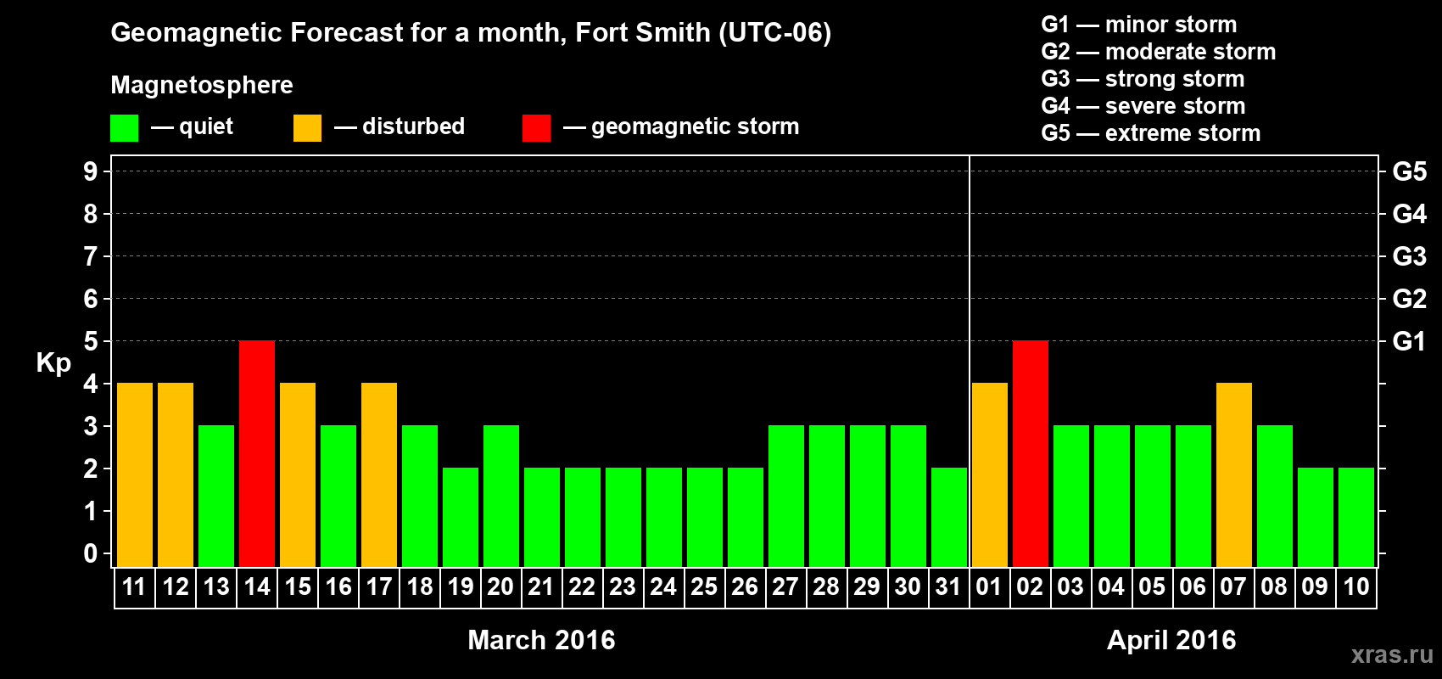Screen dimensions: 1442x679
Task: Select the orange bar for March 15
Action: tap(298, 474)
